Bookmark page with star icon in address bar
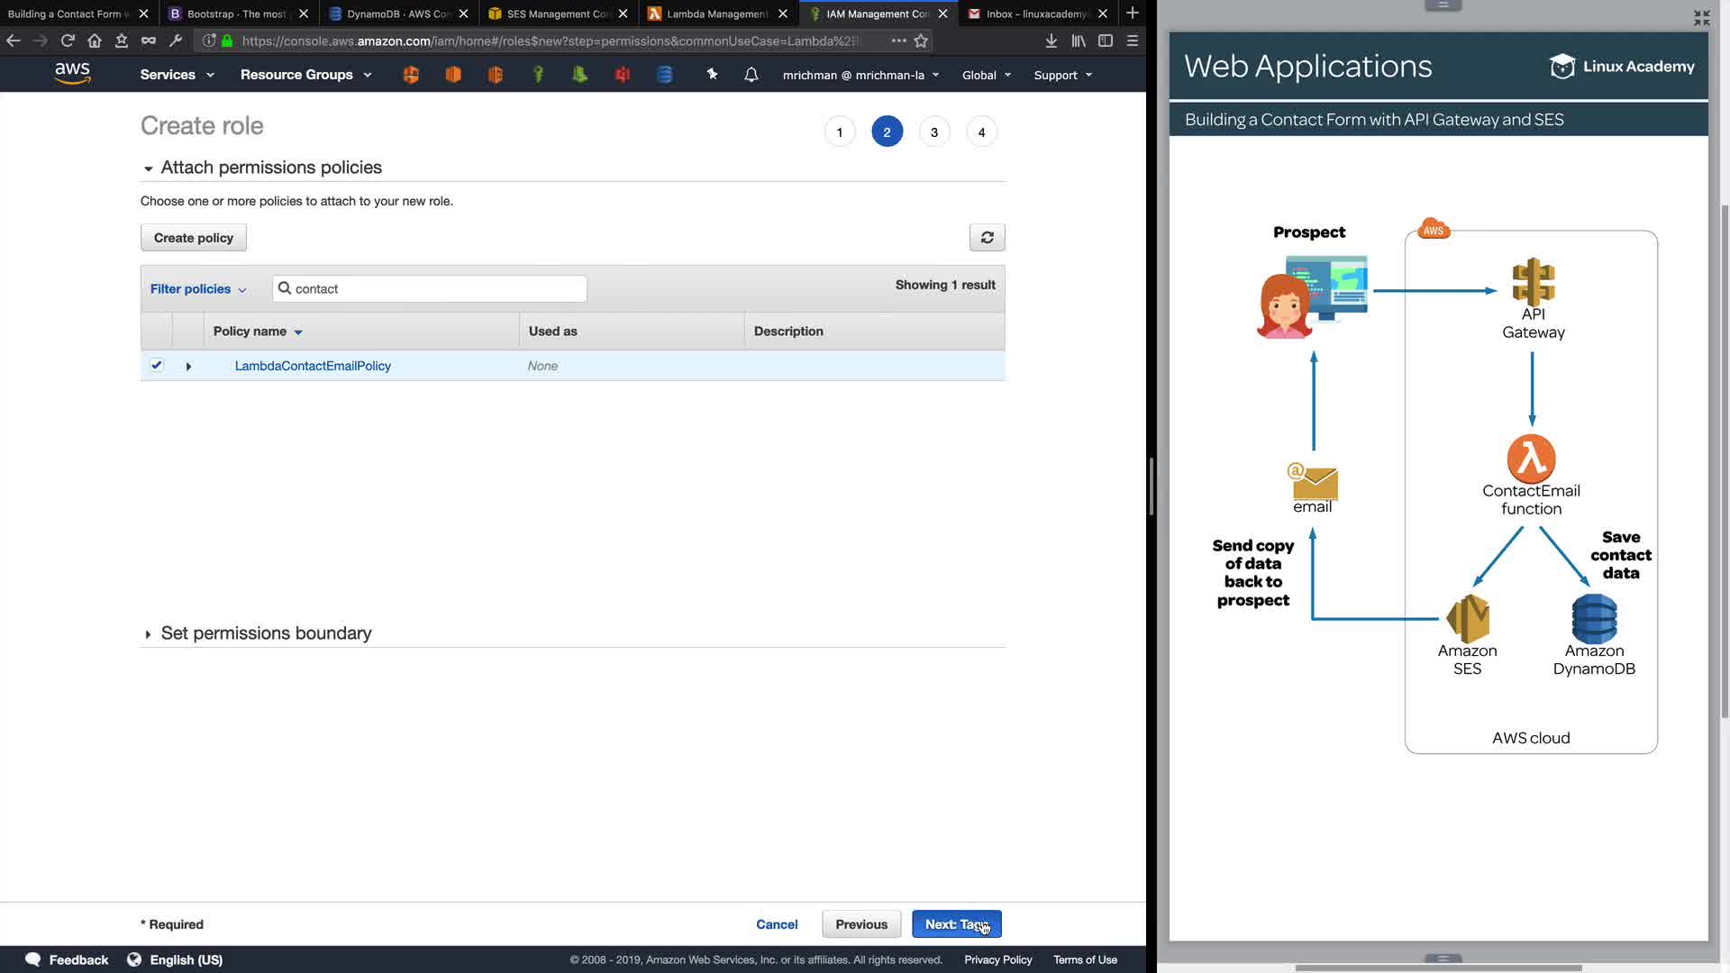Image resolution: width=1730 pixels, height=973 pixels. [x=921, y=41]
